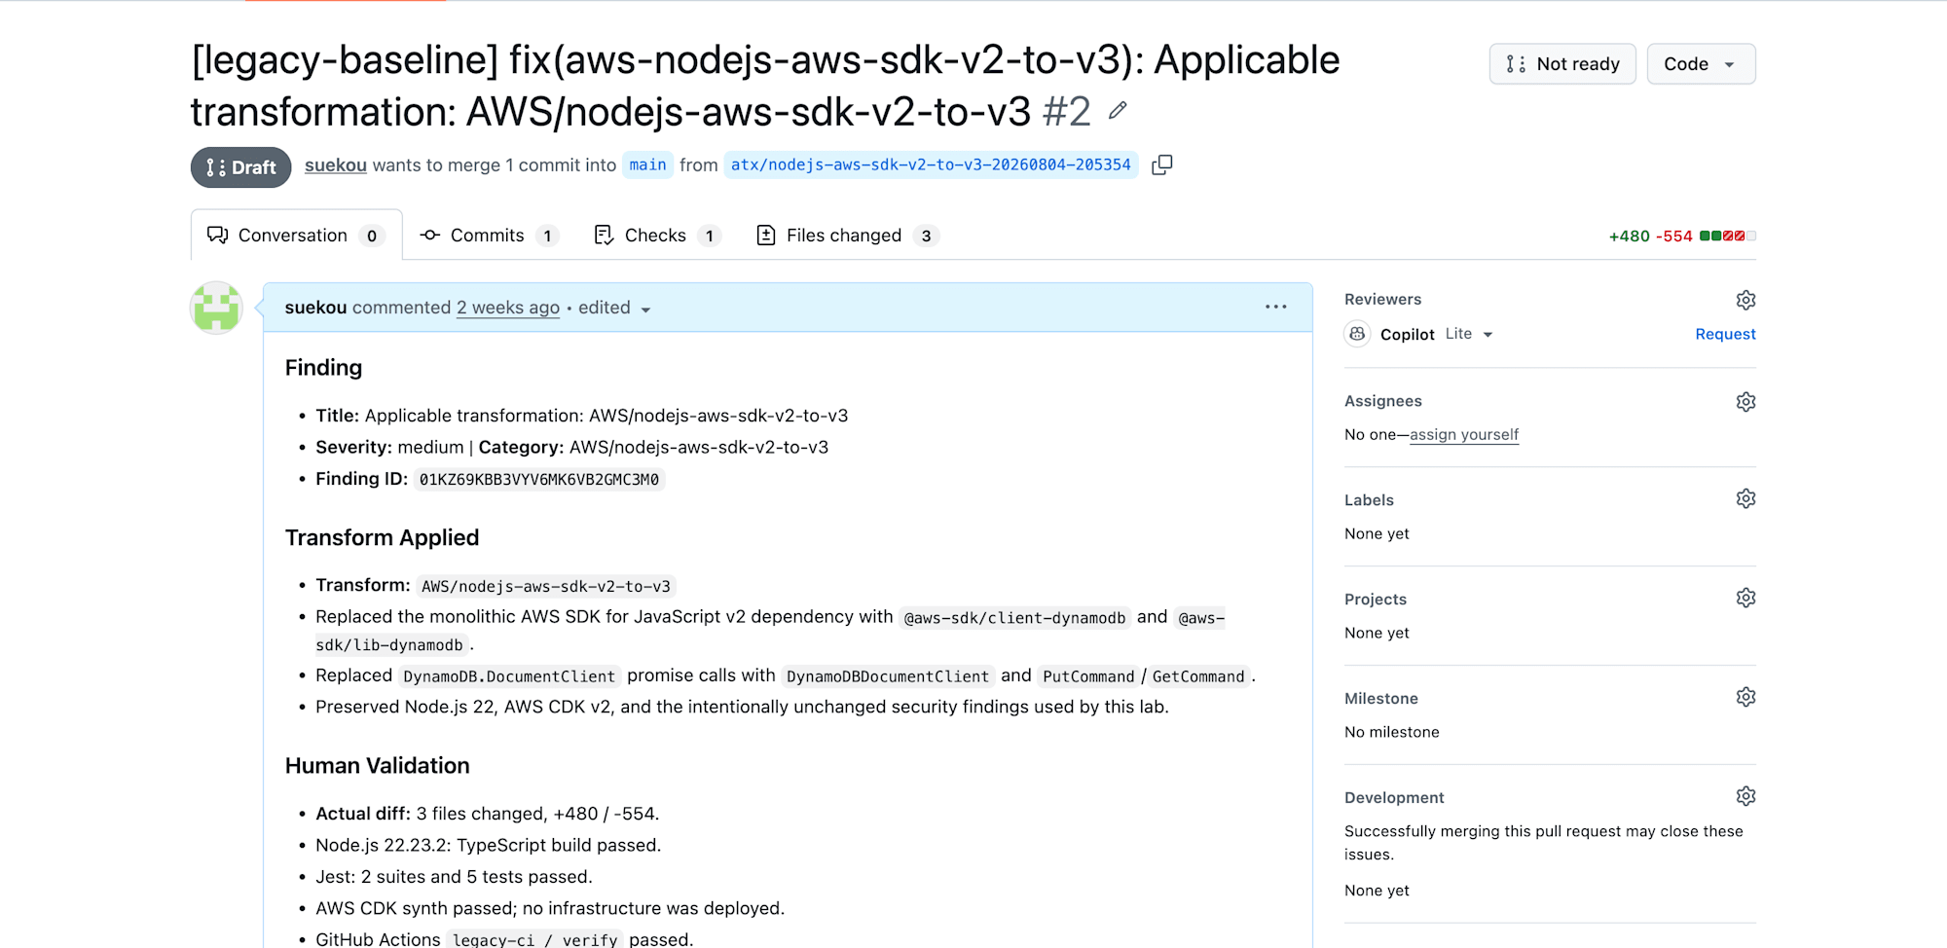Open the Assignees gear settings
Screen dimensions: 1947x948
coord(1745,402)
